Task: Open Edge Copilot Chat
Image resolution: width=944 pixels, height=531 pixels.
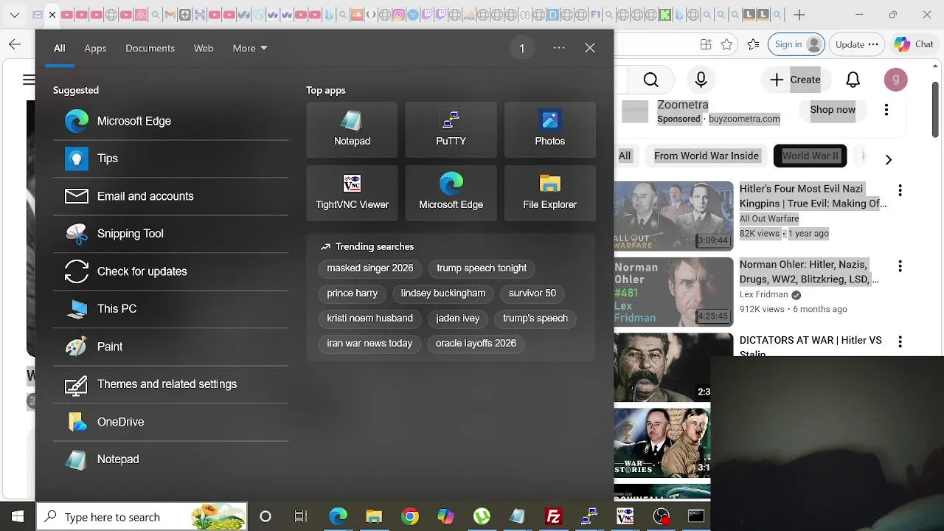Action: point(914,44)
